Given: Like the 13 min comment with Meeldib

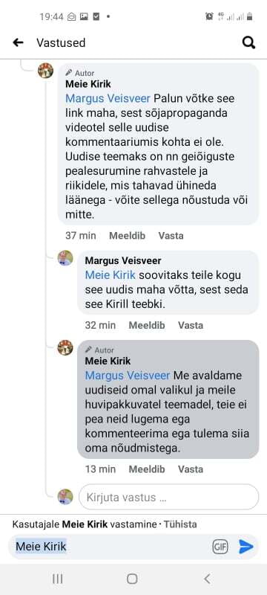Looking at the screenshot, I should coord(147,469).
